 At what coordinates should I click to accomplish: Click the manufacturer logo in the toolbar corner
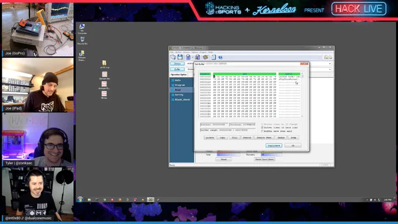coord(328,57)
